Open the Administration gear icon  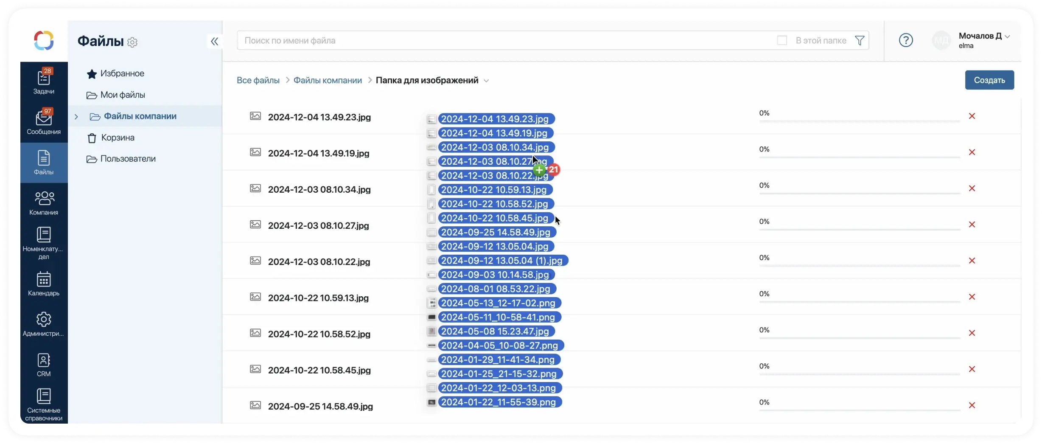pos(44,320)
